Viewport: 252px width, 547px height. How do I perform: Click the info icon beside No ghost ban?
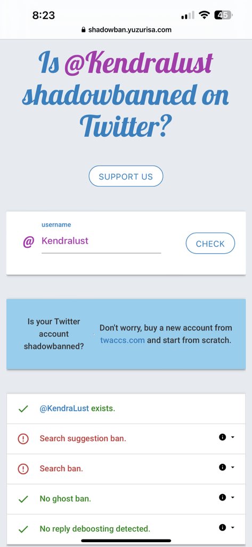(222, 497)
